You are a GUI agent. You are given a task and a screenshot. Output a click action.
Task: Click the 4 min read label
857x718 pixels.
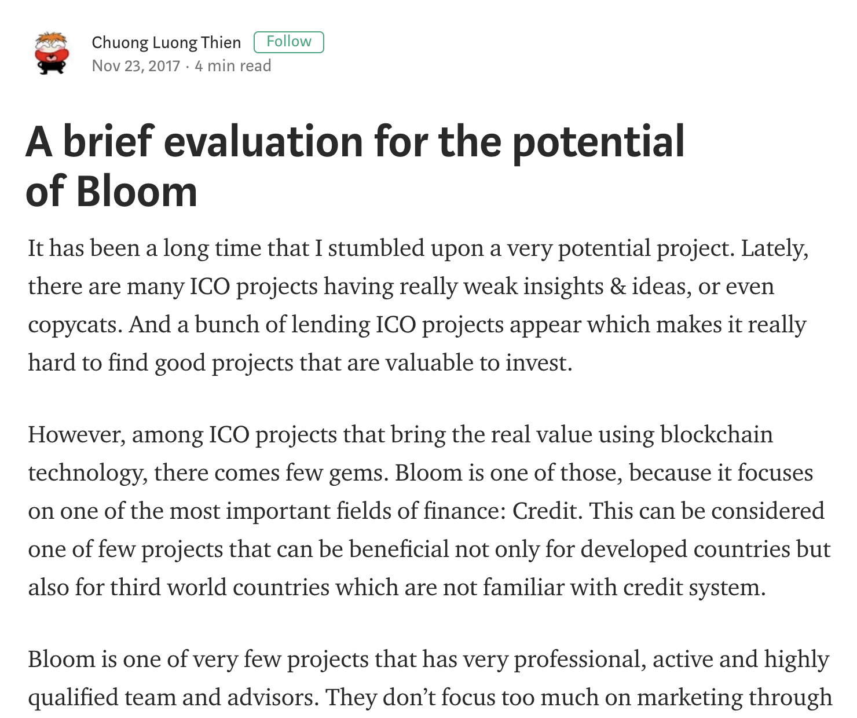click(233, 65)
